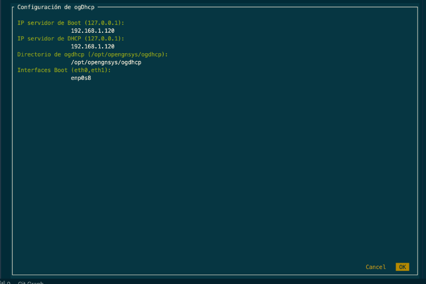Click the 'IP servidor de Boot' label
The image size is (426, 284).
coord(49,23)
